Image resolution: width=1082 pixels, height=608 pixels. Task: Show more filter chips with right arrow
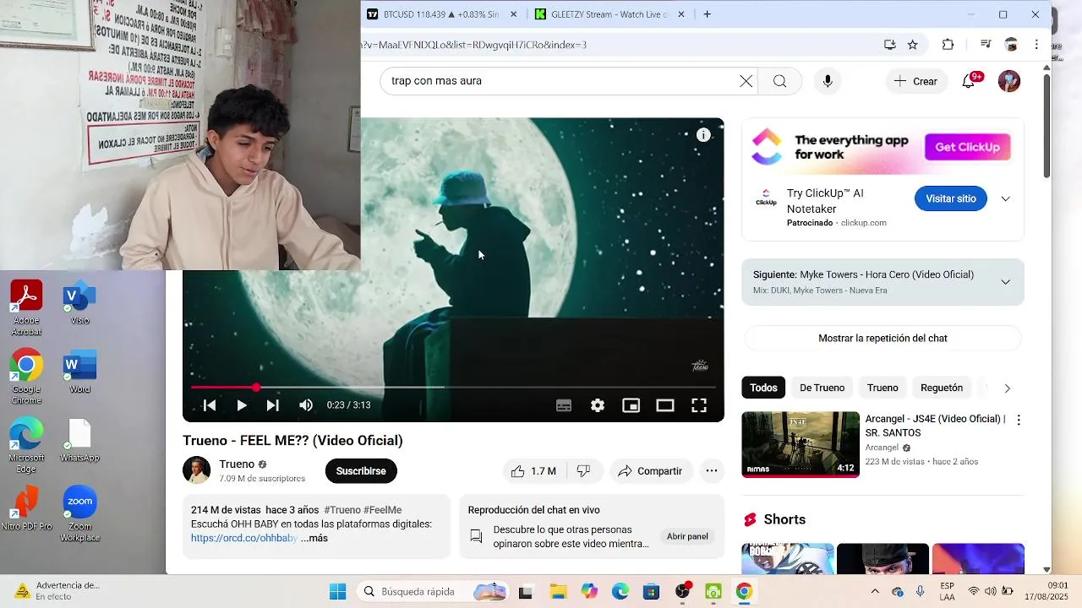point(1007,388)
